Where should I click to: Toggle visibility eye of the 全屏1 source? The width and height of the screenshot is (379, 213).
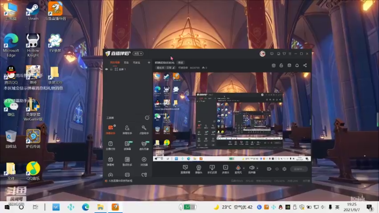[x=106, y=69]
